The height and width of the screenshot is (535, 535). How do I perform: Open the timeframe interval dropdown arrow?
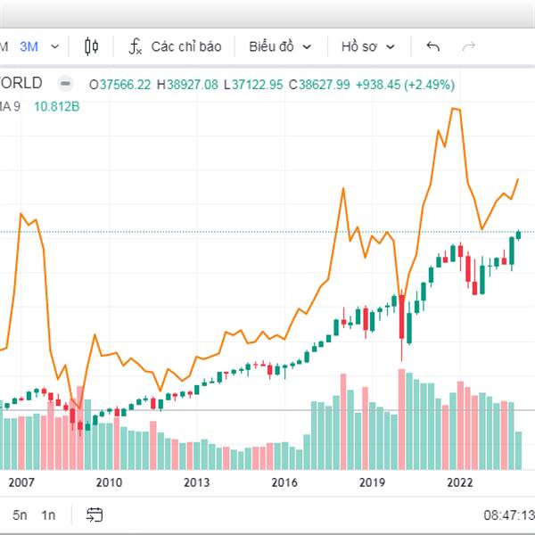point(55,46)
